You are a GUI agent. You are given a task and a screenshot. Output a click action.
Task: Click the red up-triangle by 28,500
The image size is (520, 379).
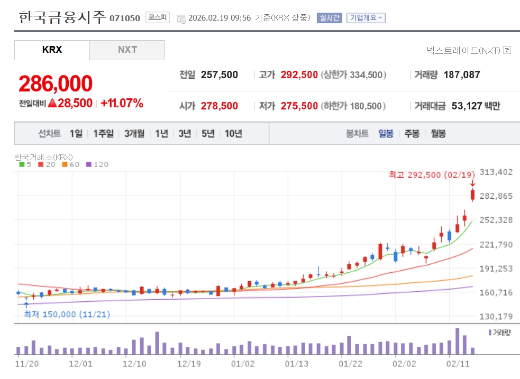pyautogui.click(x=52, y=104)
